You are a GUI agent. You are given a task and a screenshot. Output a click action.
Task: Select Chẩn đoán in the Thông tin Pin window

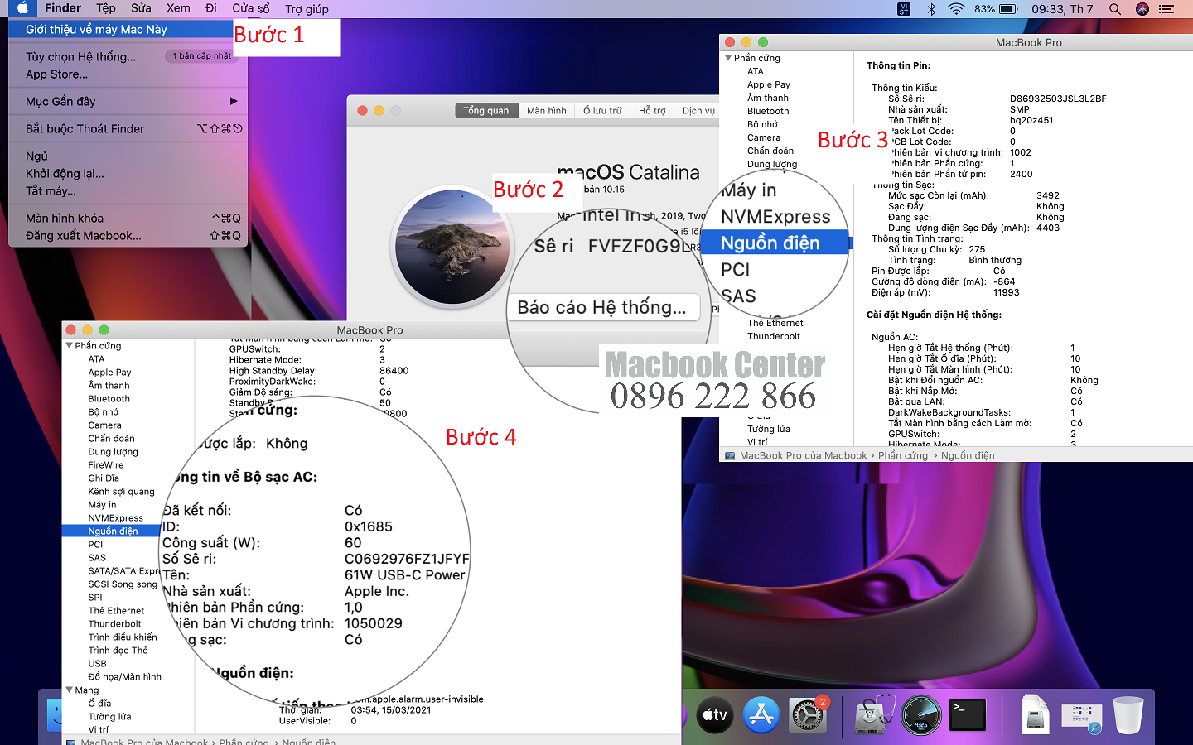pos(770,151)
